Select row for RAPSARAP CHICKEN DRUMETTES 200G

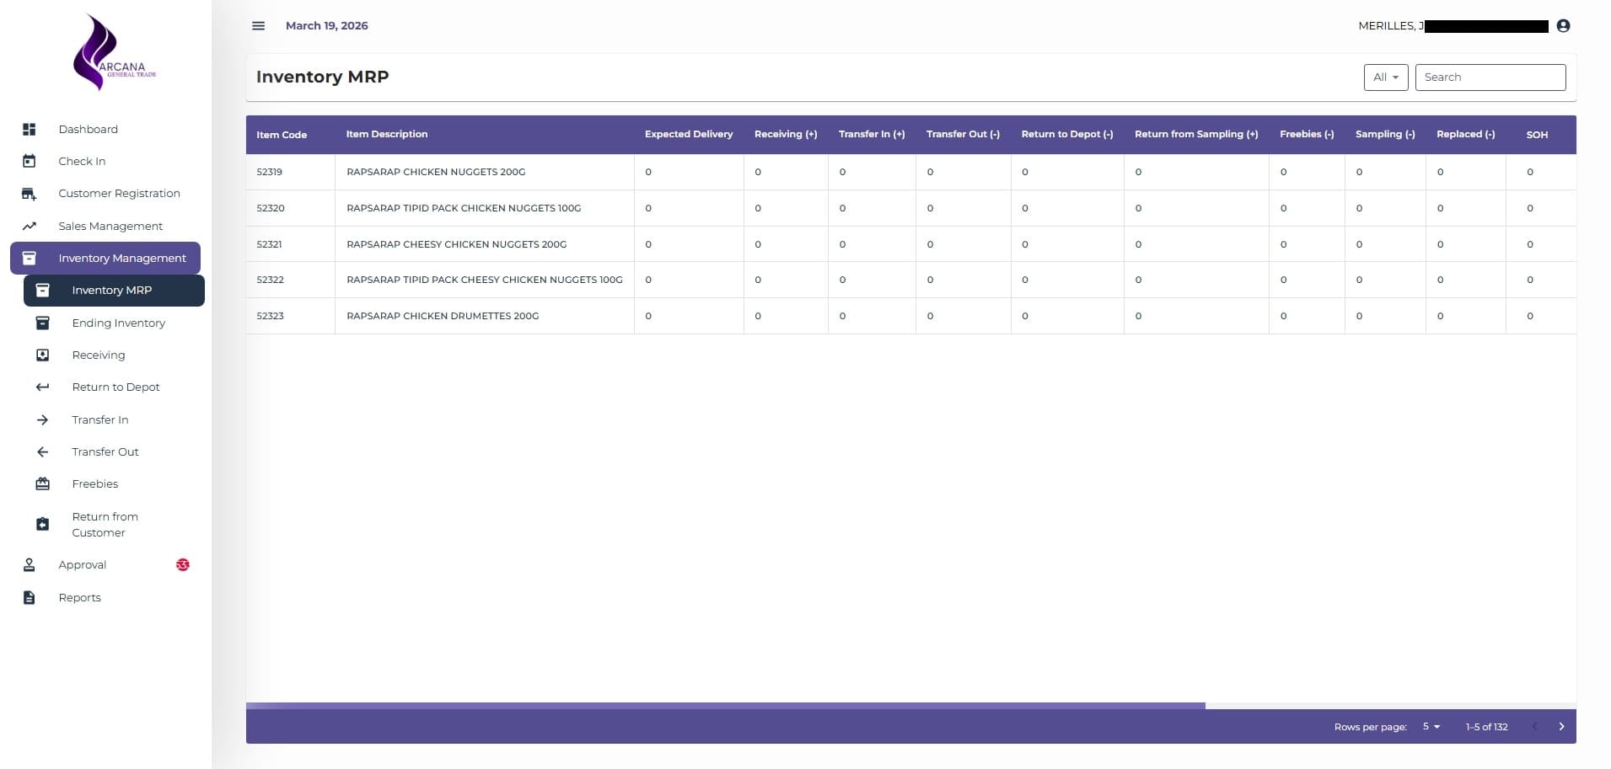tap(443, 316)
